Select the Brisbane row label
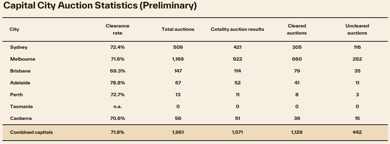This screenshot has width=390, height=144. (x=21, y=71)
